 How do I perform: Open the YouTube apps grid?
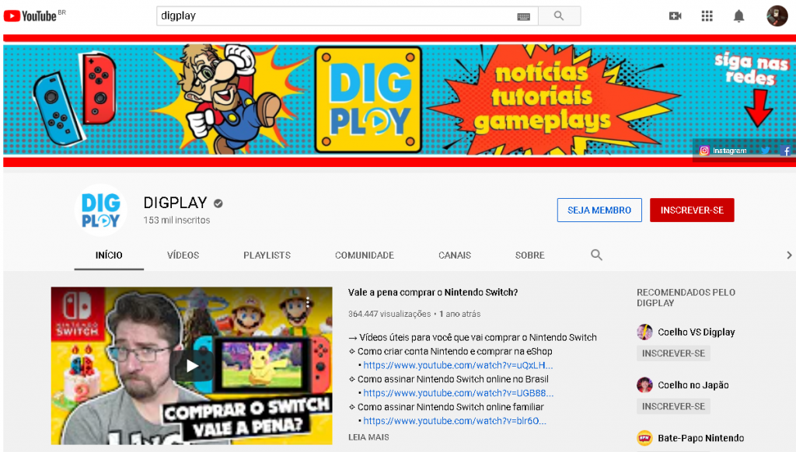pyautogui.click(x=707, y=16)
